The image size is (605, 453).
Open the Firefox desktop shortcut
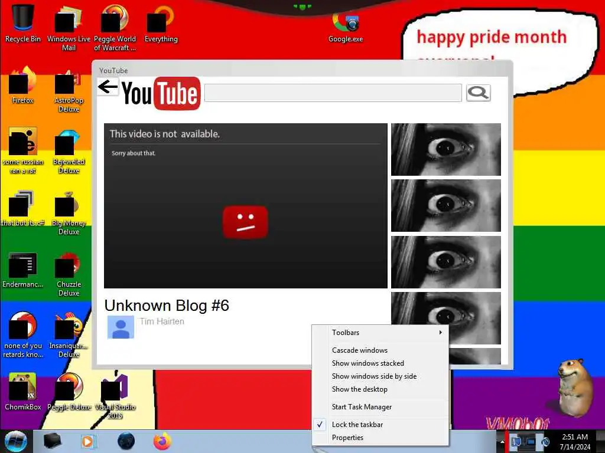[x=23, y=85]
